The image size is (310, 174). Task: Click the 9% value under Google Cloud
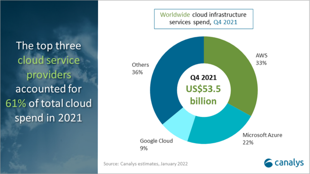pos(144,148)
